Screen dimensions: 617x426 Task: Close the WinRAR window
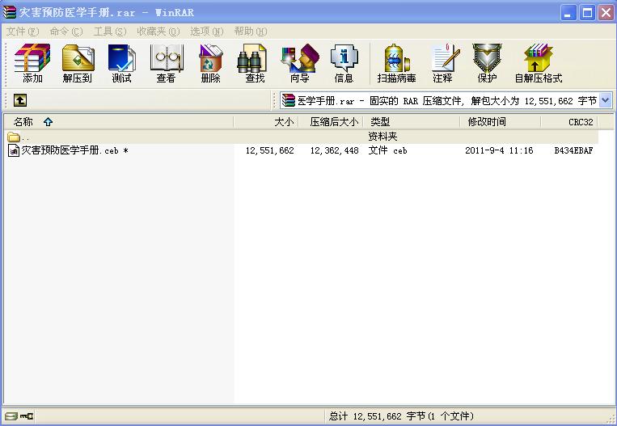point(606,14)
